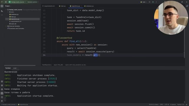The height and width of the screenshot is (106, 189).
Task: Open the main run configuration dropdown
Action: (x=144, y=2)
